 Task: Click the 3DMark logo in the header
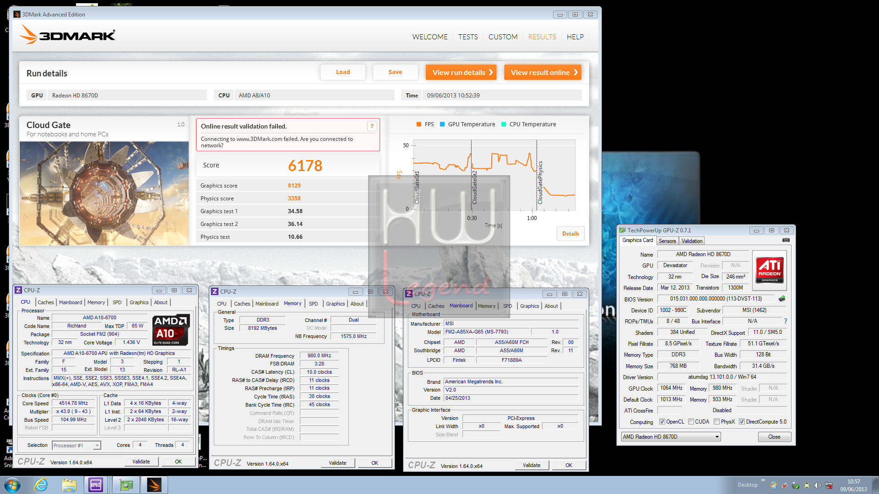point(68,35)
